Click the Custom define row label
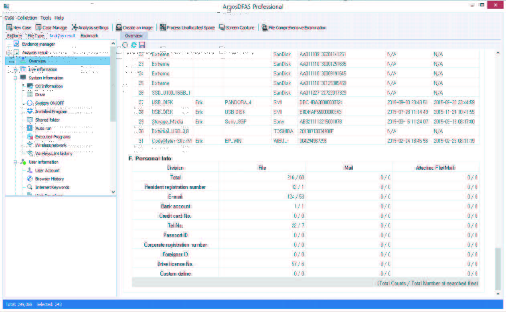This screenshot has width=506, height=312. [x=176, y=274]
